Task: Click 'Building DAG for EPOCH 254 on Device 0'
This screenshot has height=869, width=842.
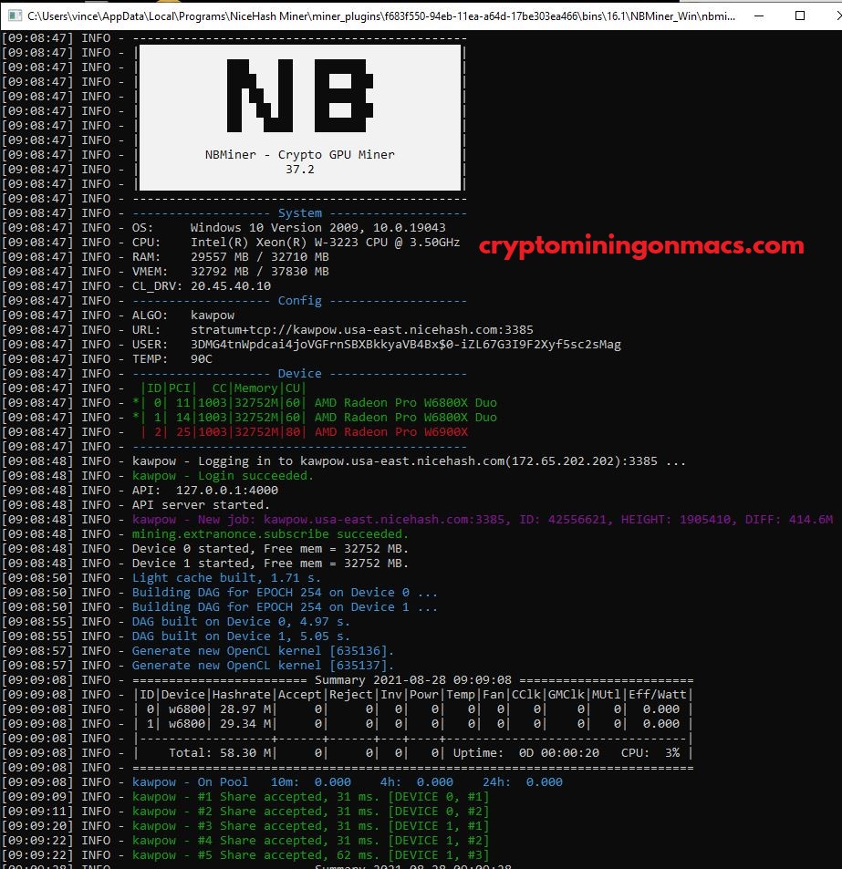Action: [285, 593]
